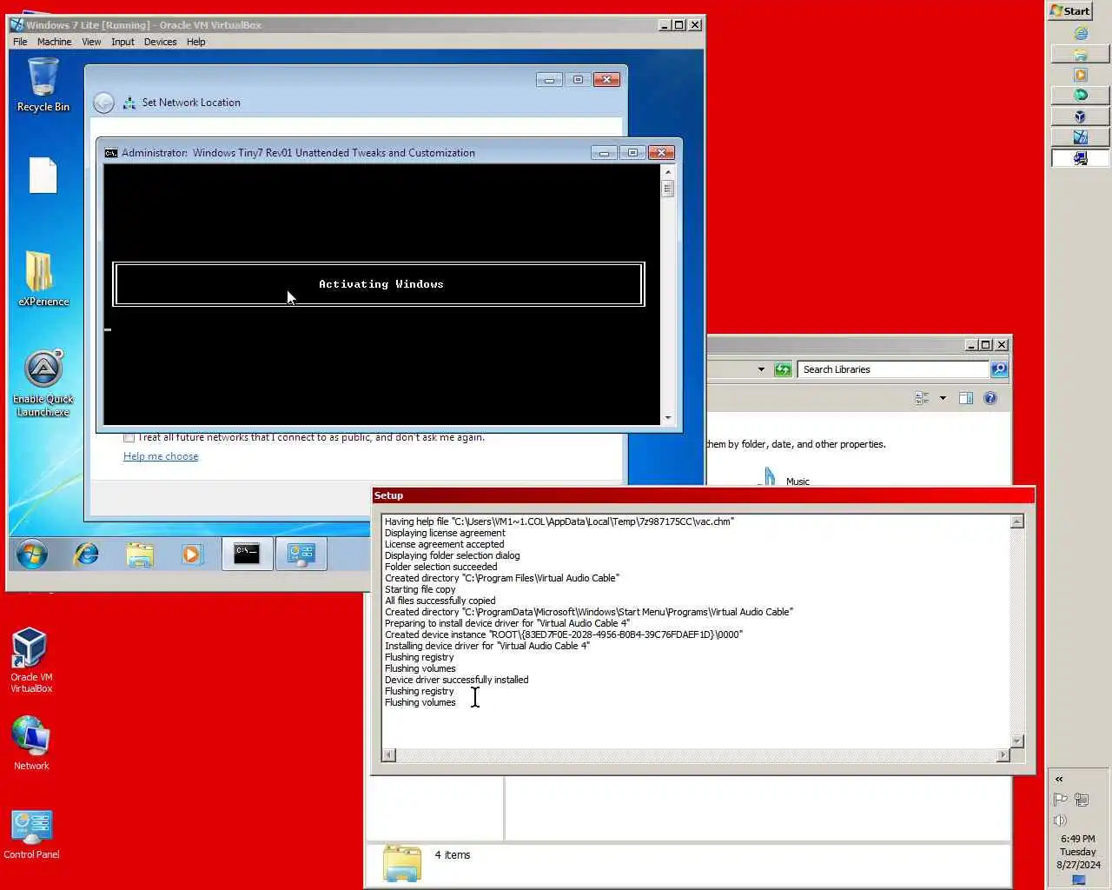Viewport: 1112px width, 890px height.
Task: Open the blue Help icon in Libraries
Action: 990,398
